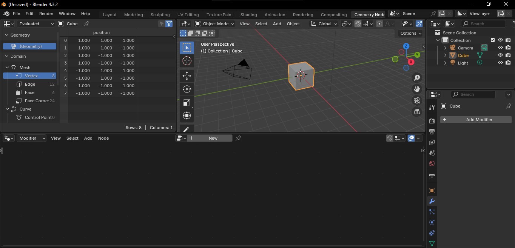
Task: Click the pan hand icon in viewport
Action: click(x=417, y=89)
